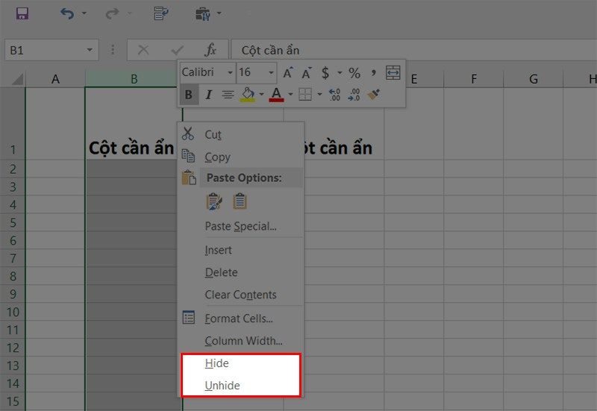
Task: Toggle Italic in the mini toolbar
Action: pos(208,95)
